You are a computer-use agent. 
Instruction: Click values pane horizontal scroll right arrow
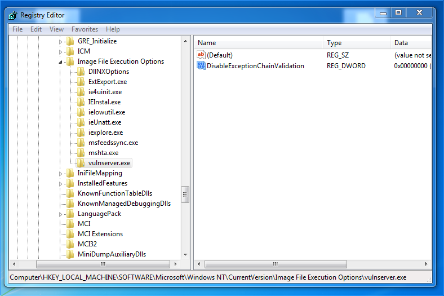[427, 264]
